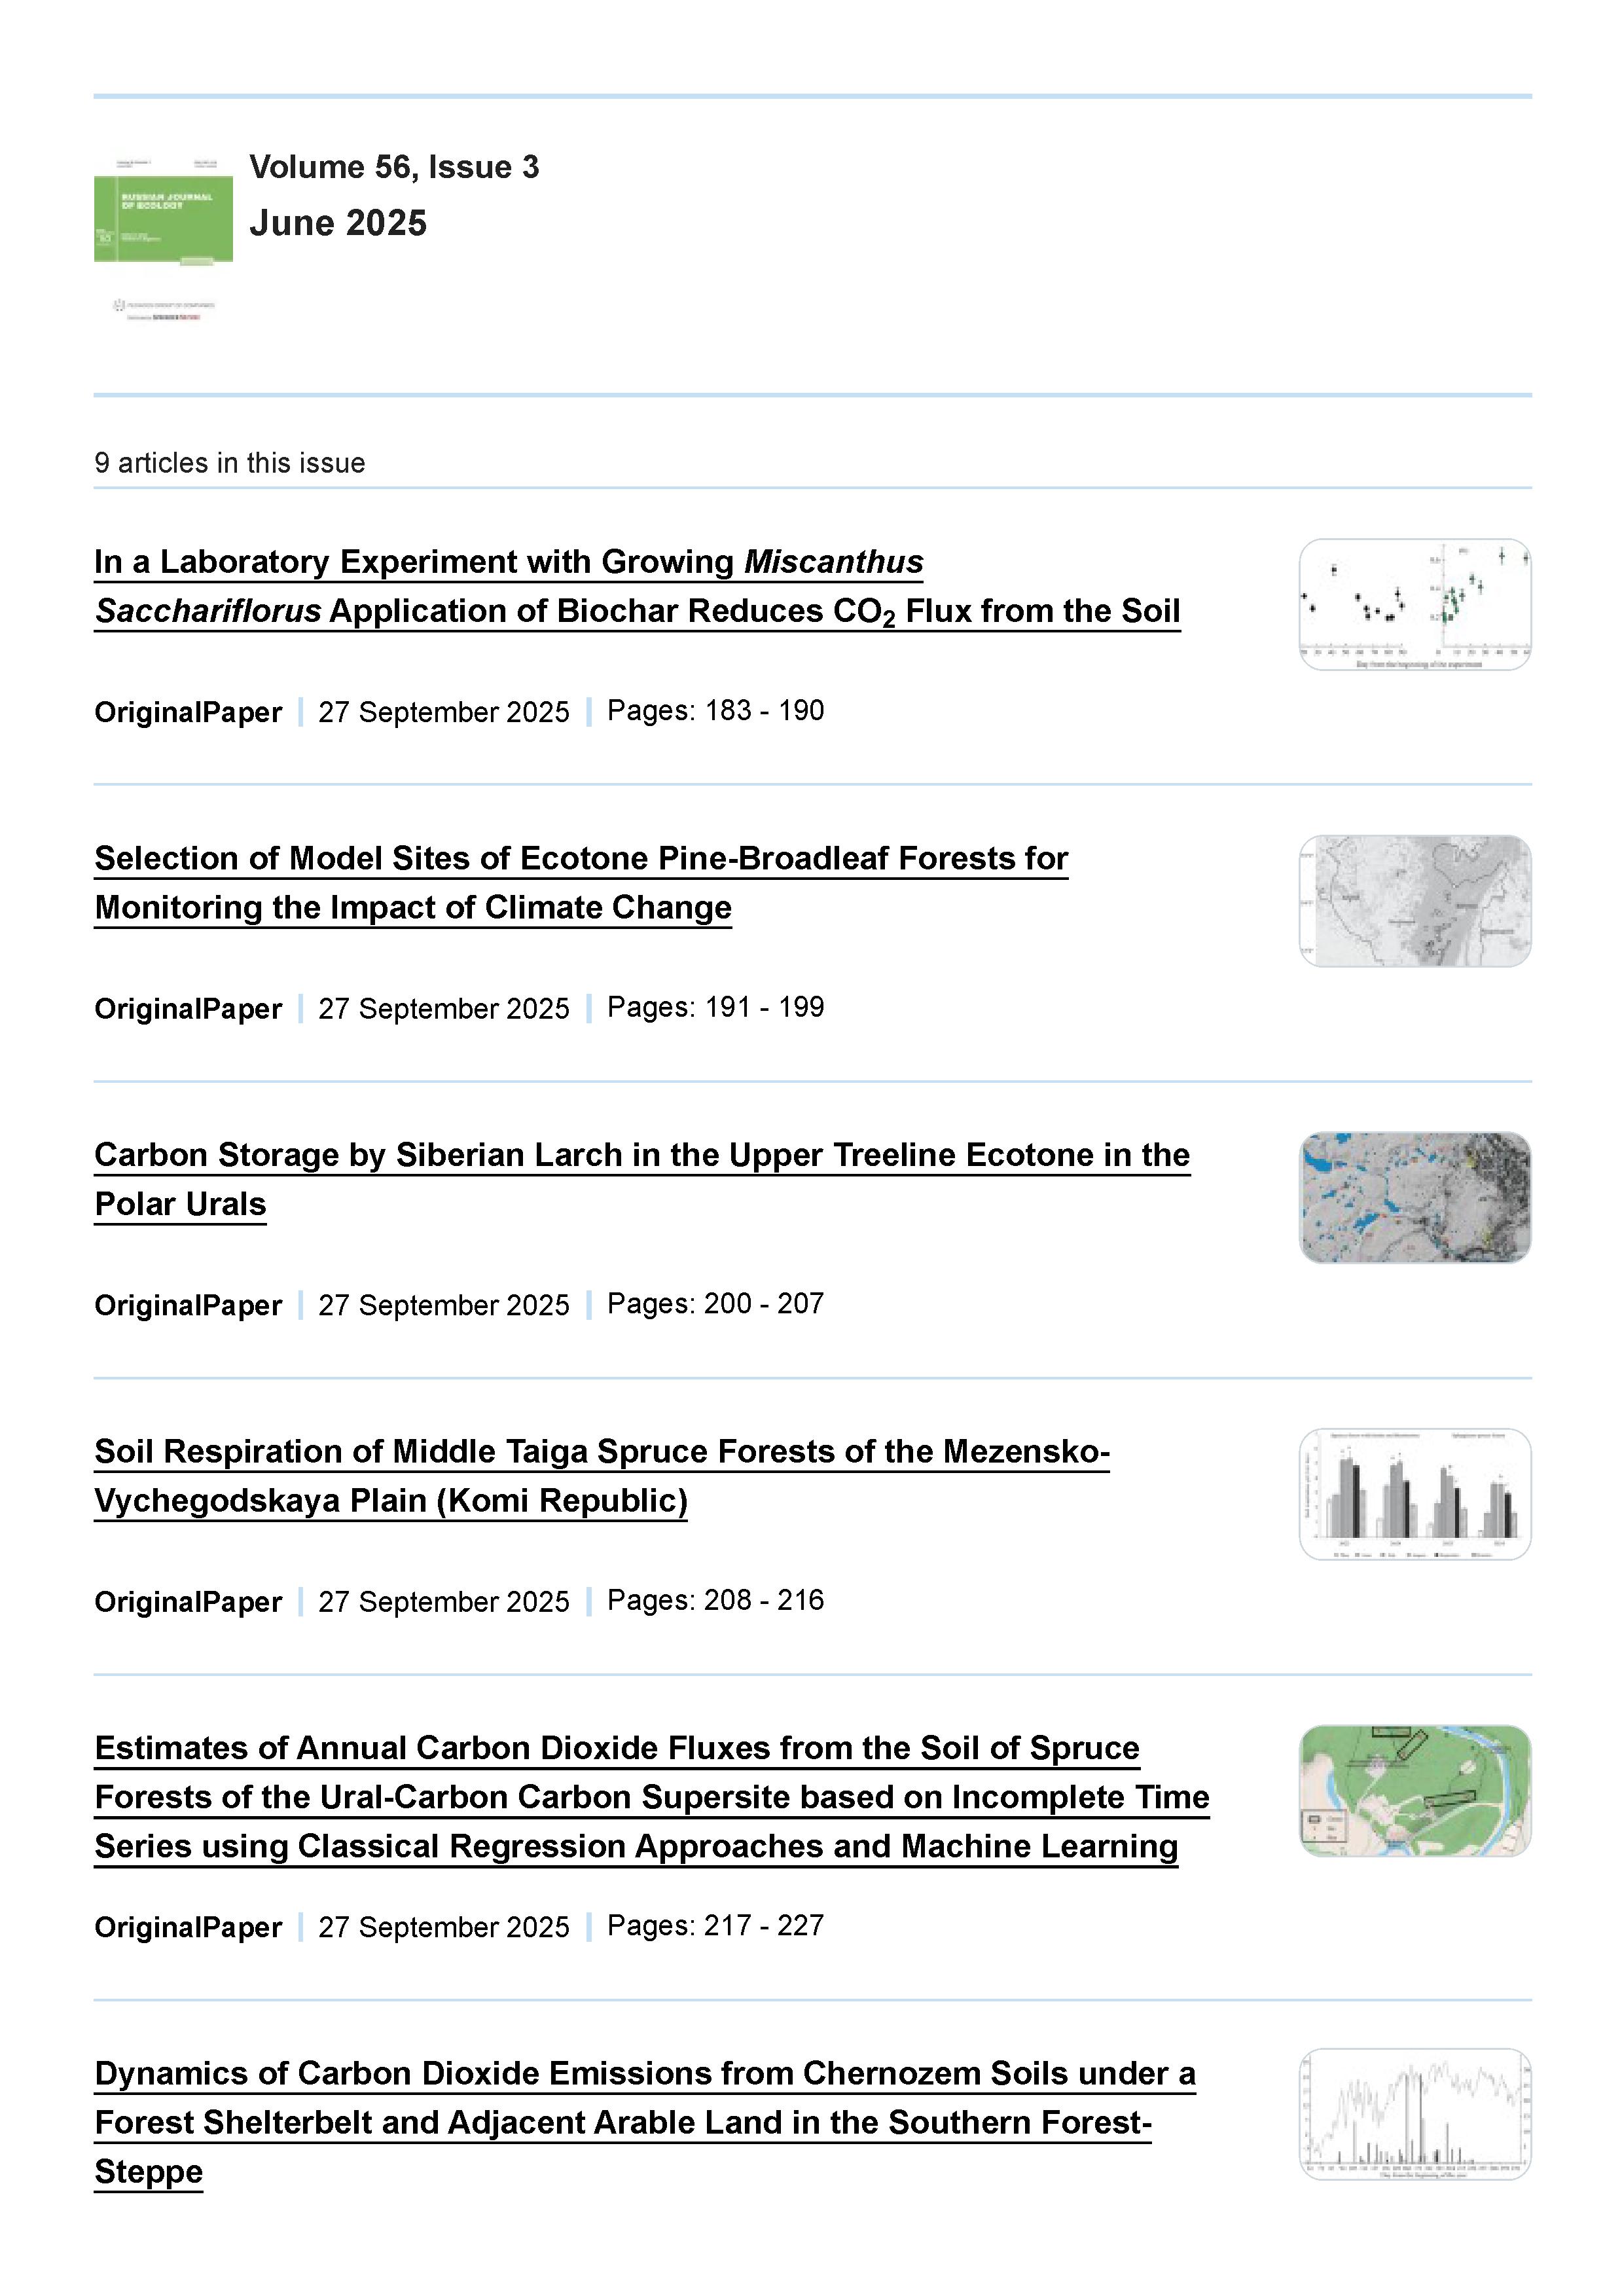Click the "Pages: 200 - 207" text
Viewport: 1622px width, 2296px height.
point(715,1304)
